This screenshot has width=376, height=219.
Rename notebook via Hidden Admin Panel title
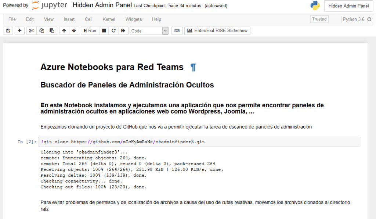102,5
